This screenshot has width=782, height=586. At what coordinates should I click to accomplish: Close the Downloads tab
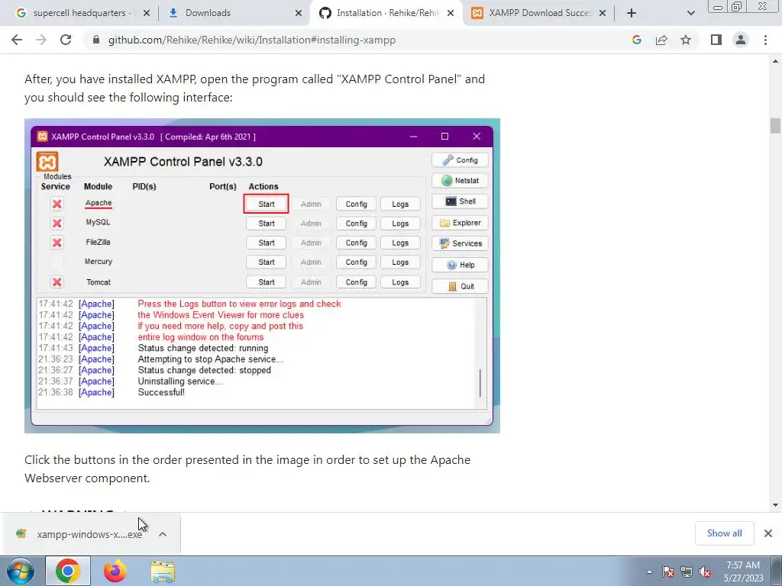click(299, 14)
